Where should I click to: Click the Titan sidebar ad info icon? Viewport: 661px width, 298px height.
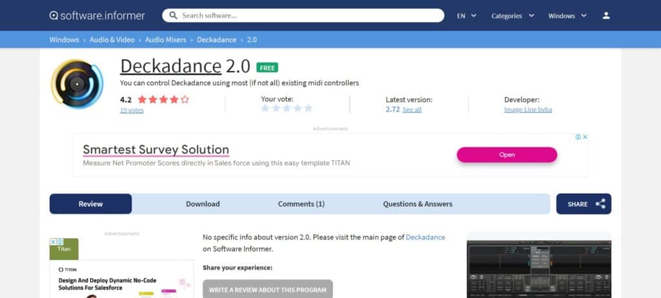(x=60, y=241)
